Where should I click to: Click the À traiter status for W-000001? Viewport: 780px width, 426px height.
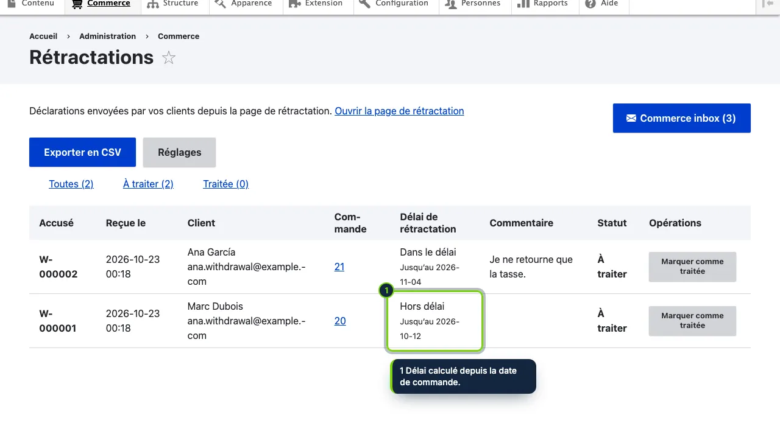click(x=612, y=321)
